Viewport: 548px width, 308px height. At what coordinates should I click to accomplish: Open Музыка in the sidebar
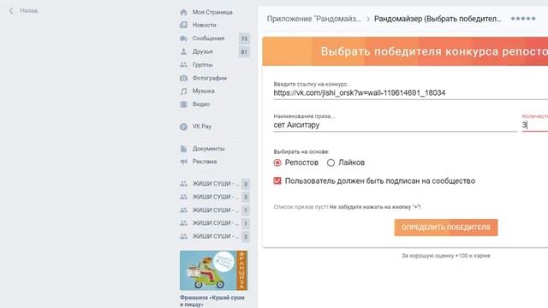[x=204, y=92]
